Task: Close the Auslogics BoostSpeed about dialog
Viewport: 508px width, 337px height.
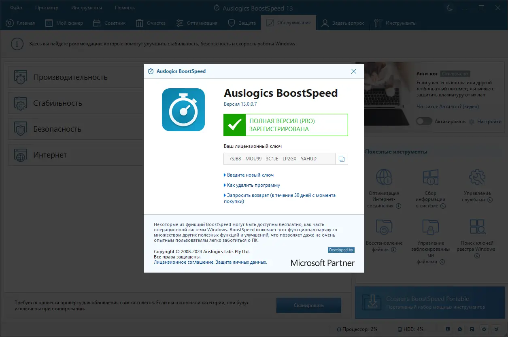Action: pos(354,71)
